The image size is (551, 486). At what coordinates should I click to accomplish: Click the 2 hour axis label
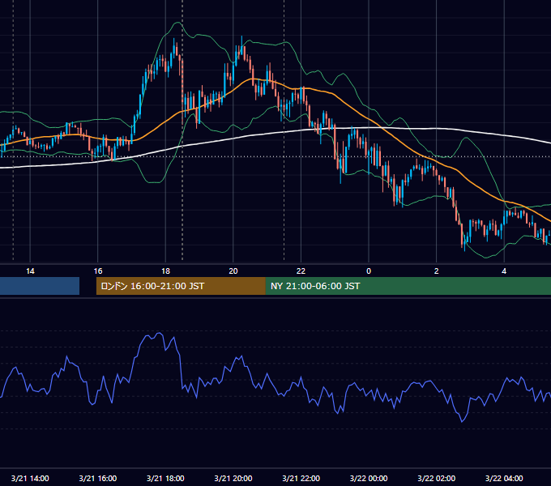coord(437,271)
